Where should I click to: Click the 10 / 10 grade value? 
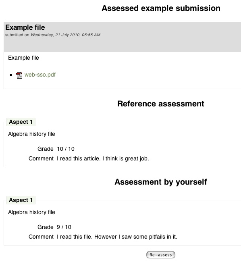click(66, 149)
